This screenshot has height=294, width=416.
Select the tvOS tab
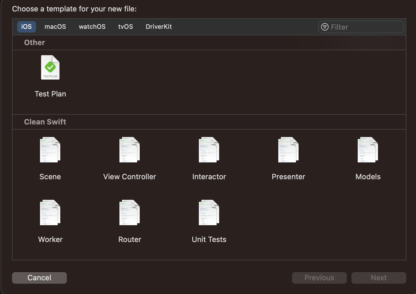125,27
